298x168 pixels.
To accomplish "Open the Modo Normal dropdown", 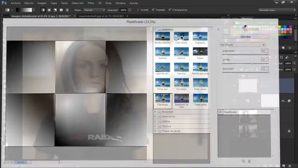I will pos(95,10).
